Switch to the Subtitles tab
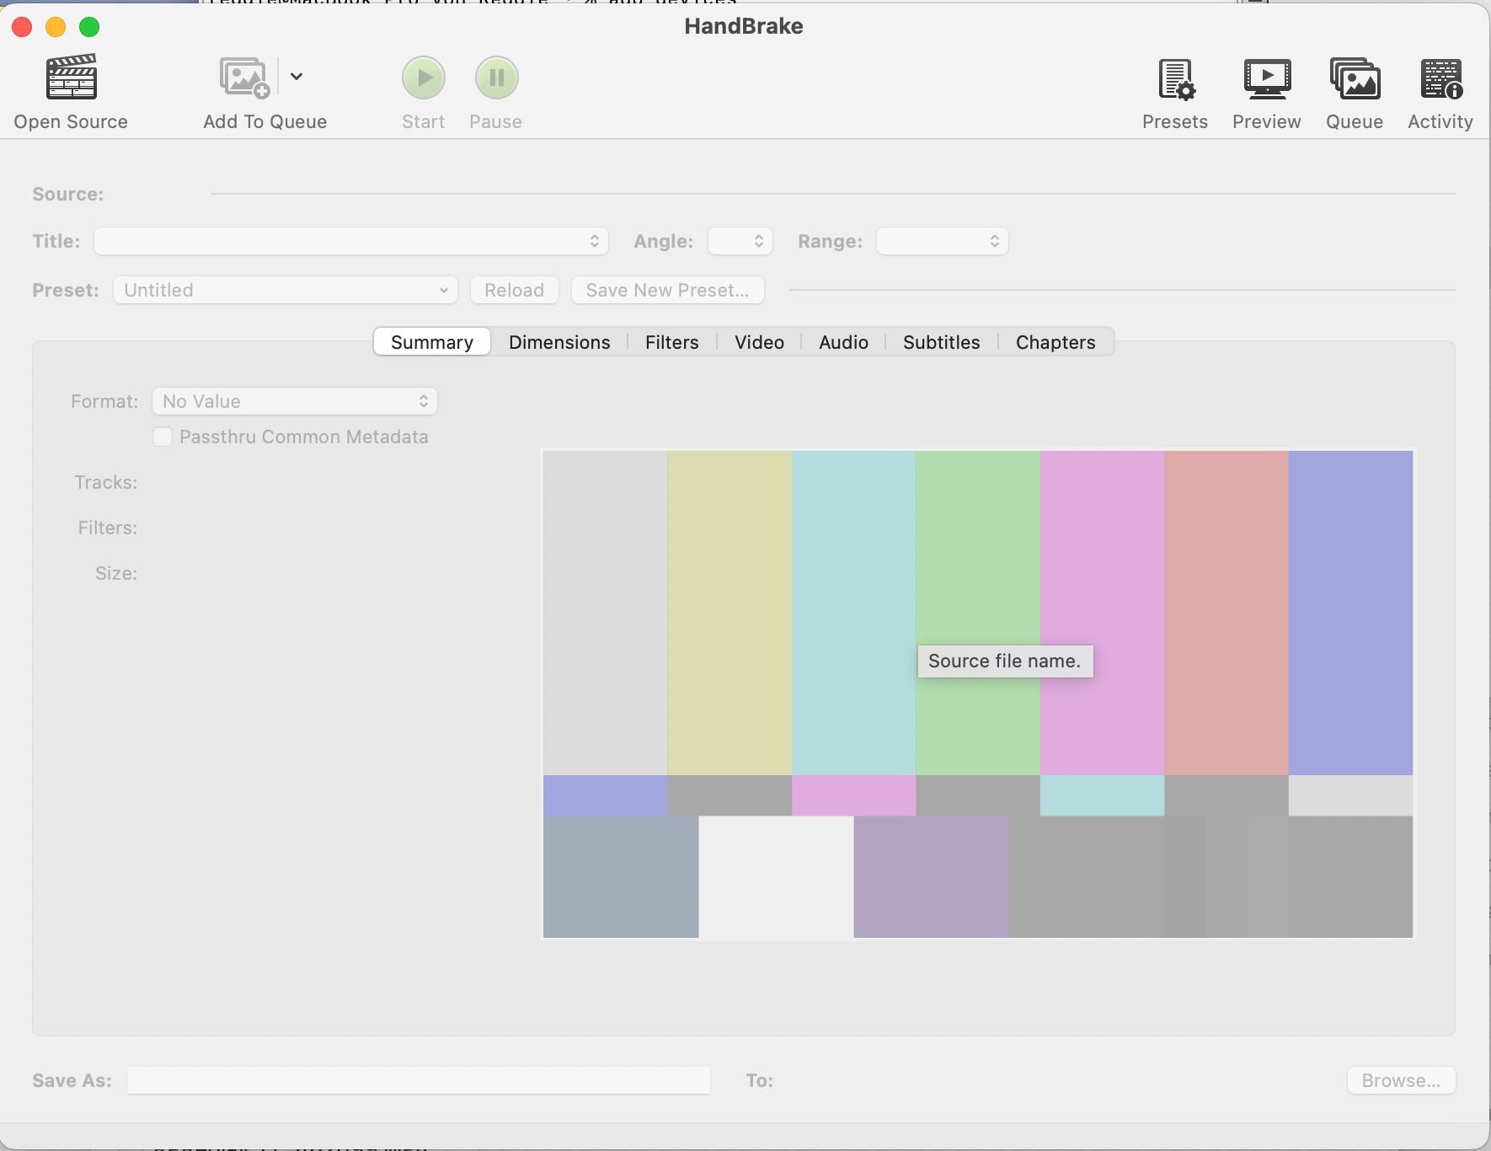 (941, 342)
